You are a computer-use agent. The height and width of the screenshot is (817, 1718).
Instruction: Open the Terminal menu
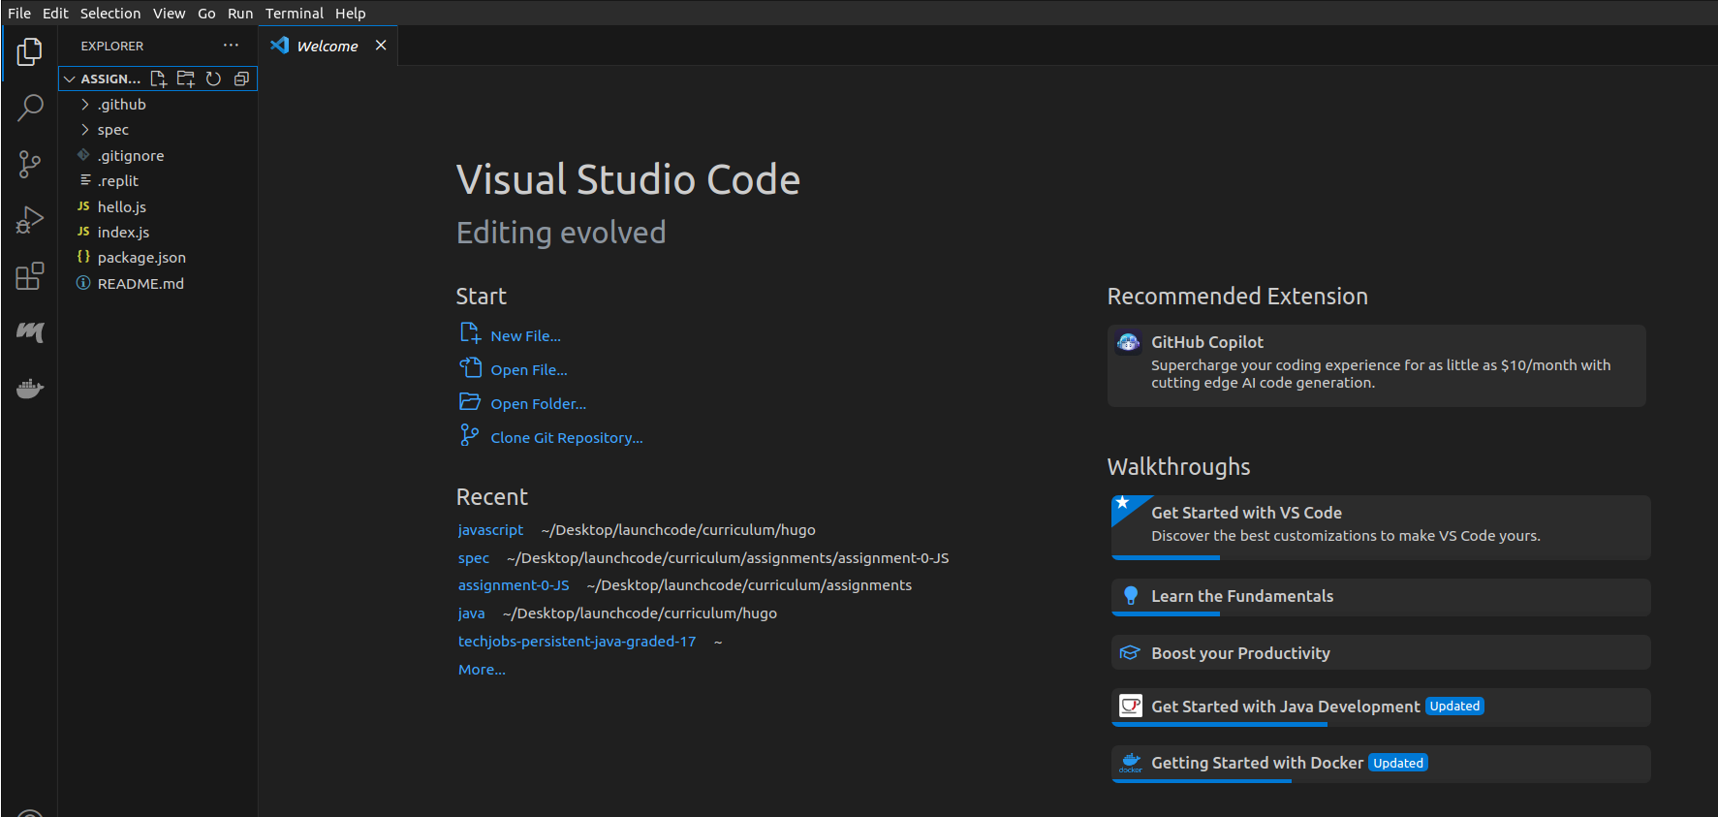(294, 14)
